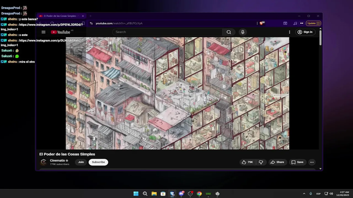Click the youtube.com address bar
Screen dimensions: 353x198
pyautogui.click(x=174, y=23)
